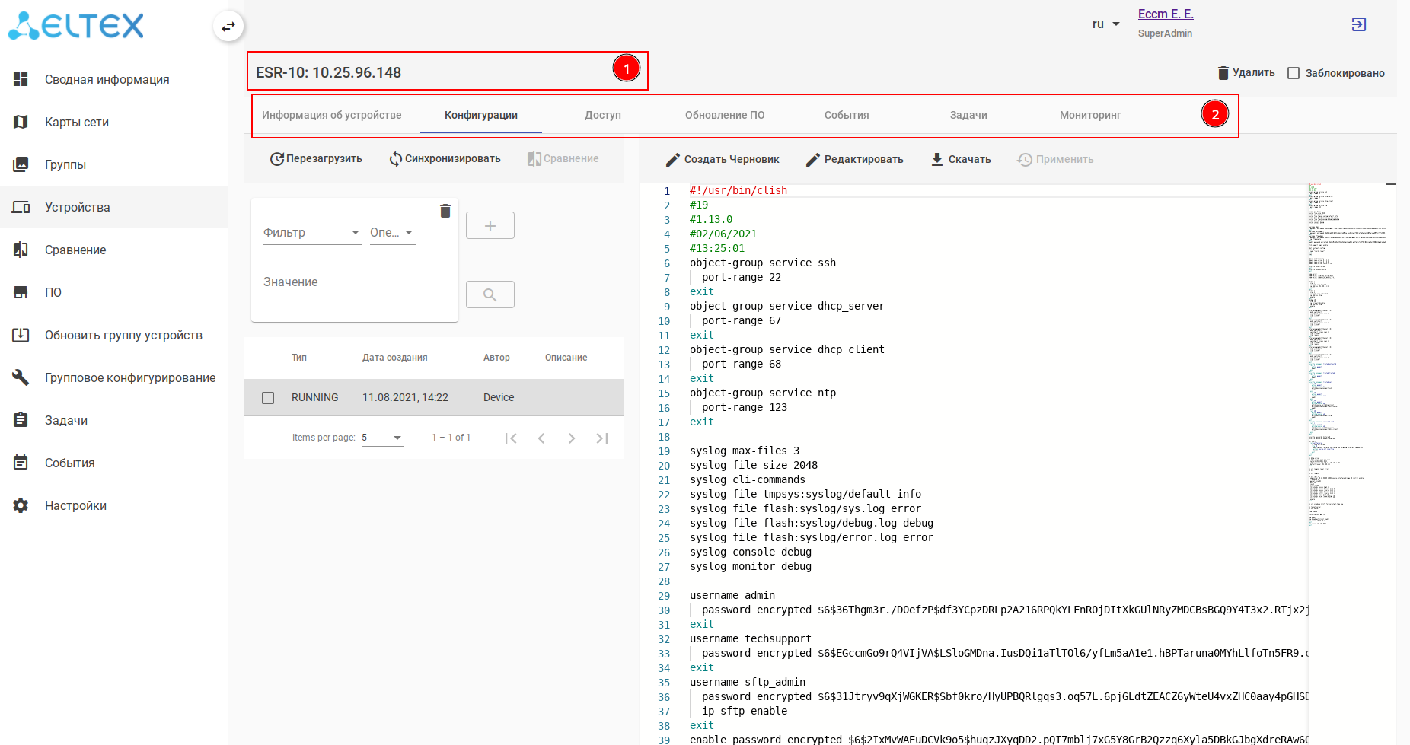Reboot the device with Перезагрузить

[316, 159]
